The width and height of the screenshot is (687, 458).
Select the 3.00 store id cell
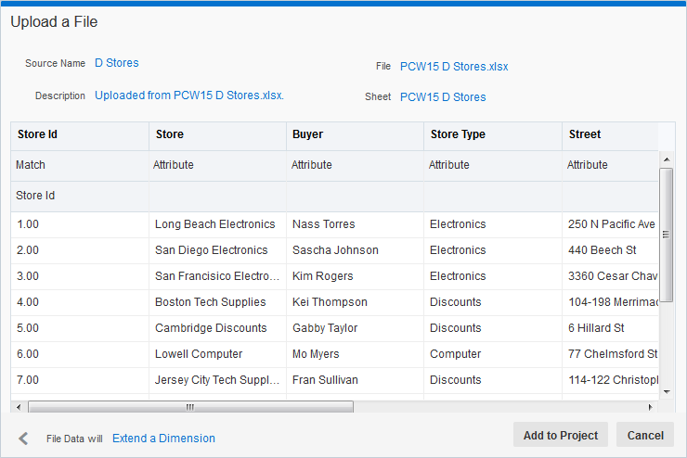(x=80, y=276)
